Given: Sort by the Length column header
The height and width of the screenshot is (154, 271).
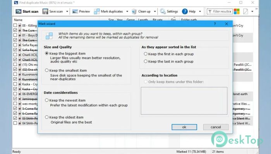Looking at the screenshot, I should (143, 20).
